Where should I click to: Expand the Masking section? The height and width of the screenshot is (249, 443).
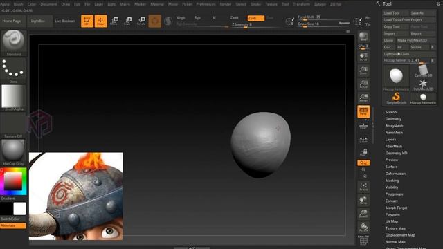click(392, 180)
